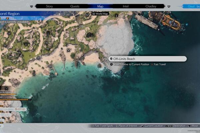
Task: Select the crossed-swords marker on the beach
Action: 68,51
